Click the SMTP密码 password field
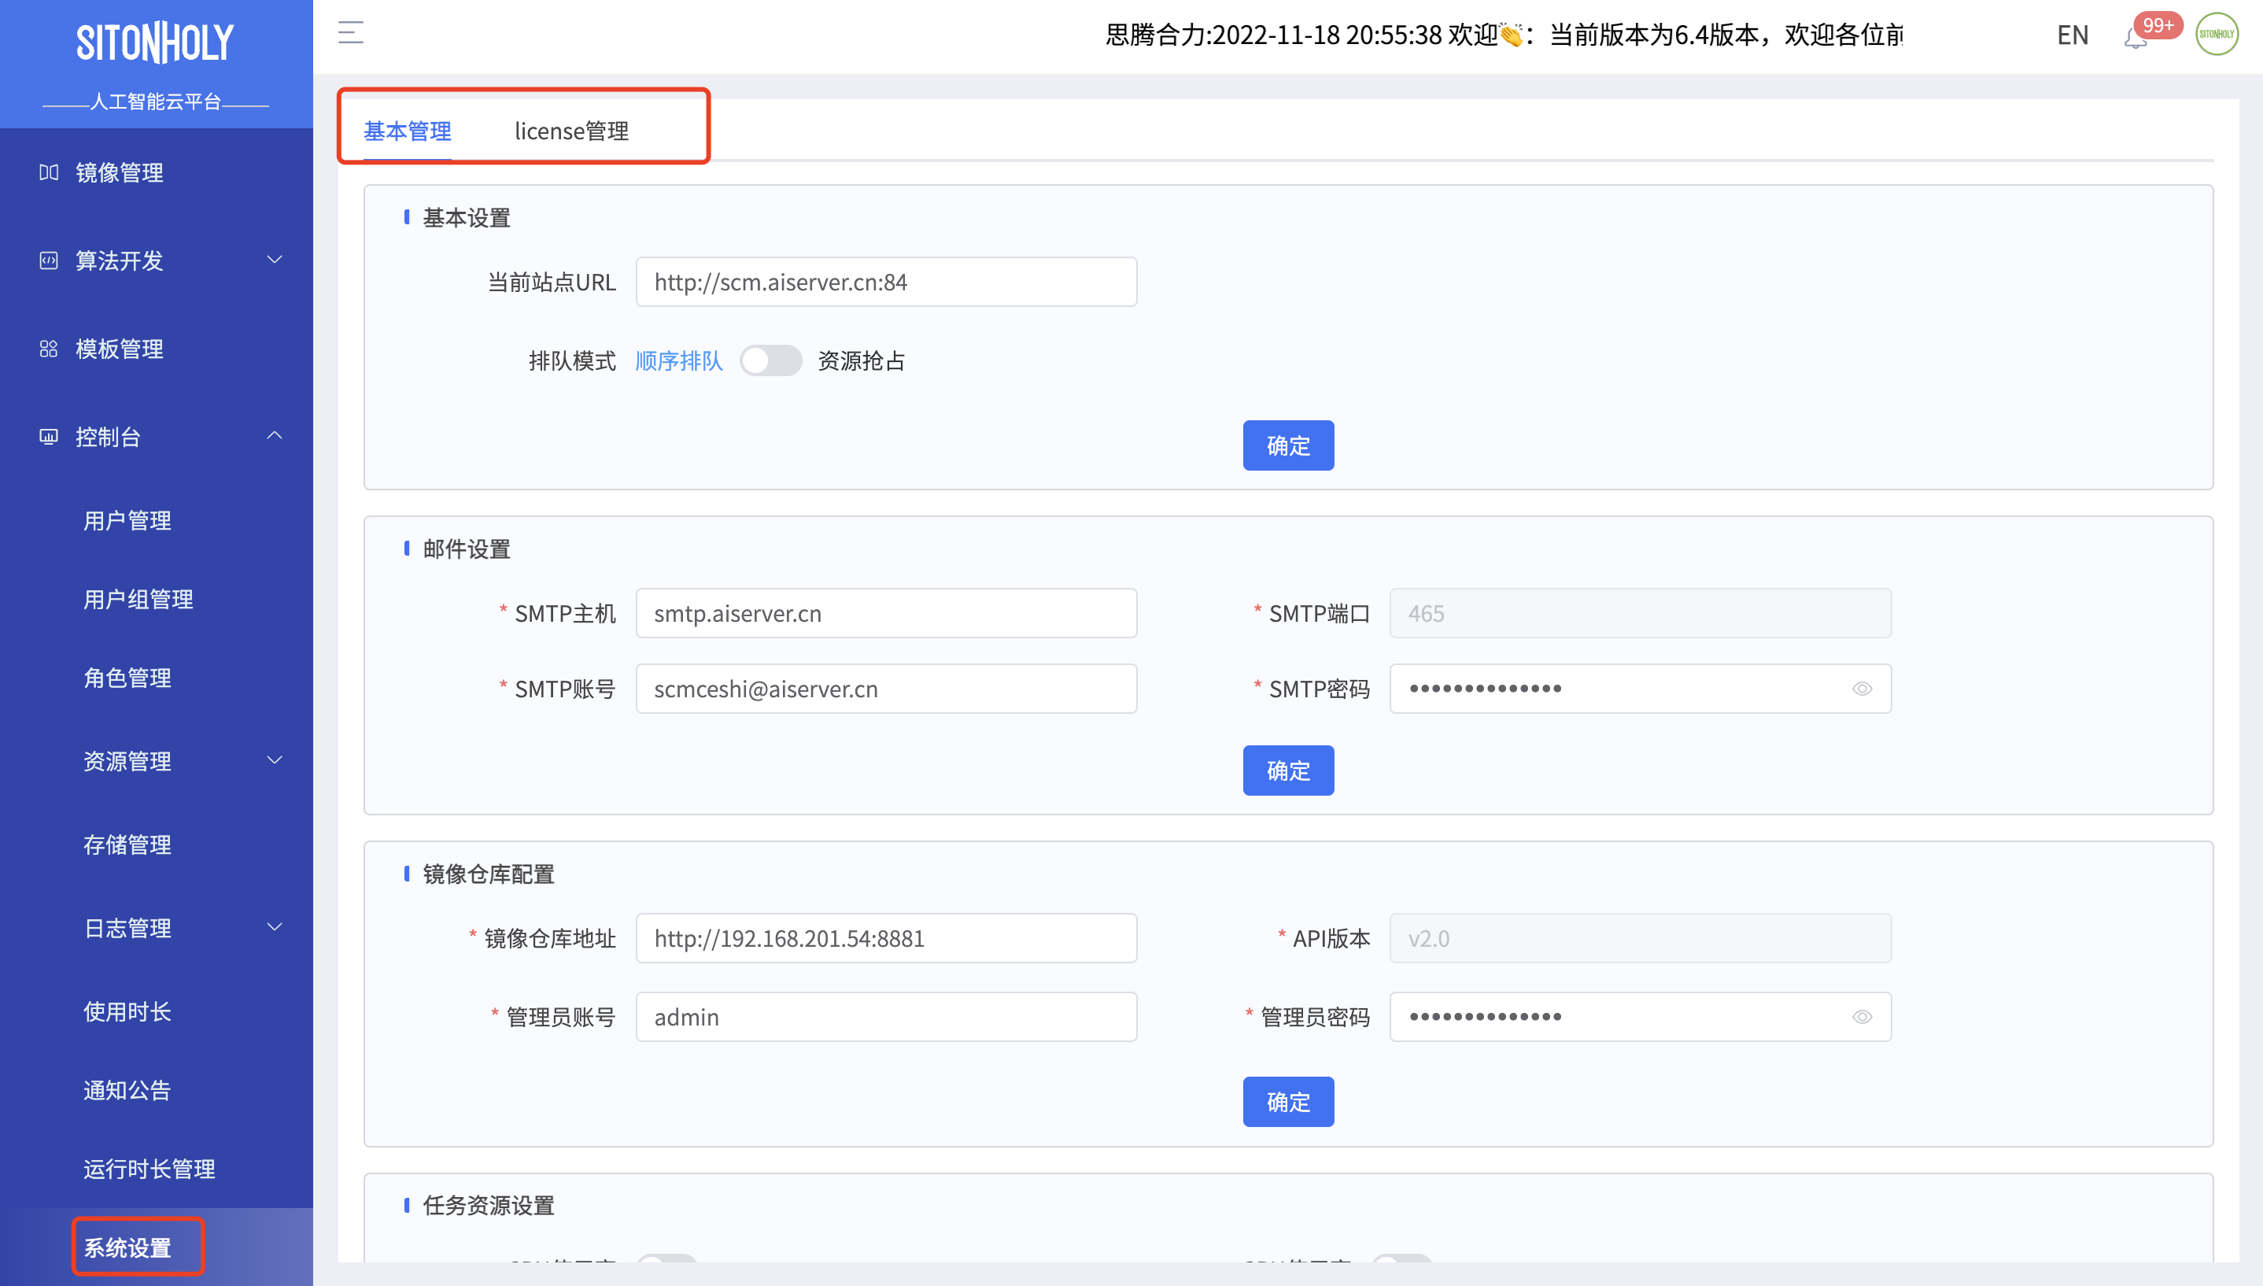Viewport: 2263px width, 1286px height. point(1641,689)
